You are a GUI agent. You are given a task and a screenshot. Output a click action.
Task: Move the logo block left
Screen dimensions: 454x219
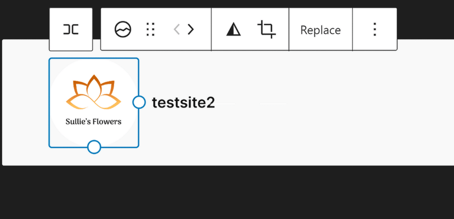pos(176,30)
